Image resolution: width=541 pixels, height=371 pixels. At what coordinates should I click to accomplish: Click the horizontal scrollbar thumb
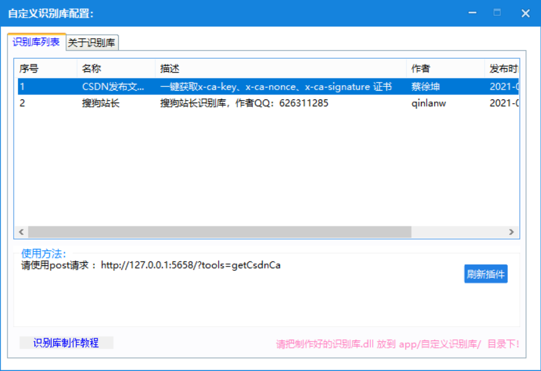[220, 232]
